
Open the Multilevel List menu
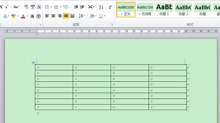point(66,7)
